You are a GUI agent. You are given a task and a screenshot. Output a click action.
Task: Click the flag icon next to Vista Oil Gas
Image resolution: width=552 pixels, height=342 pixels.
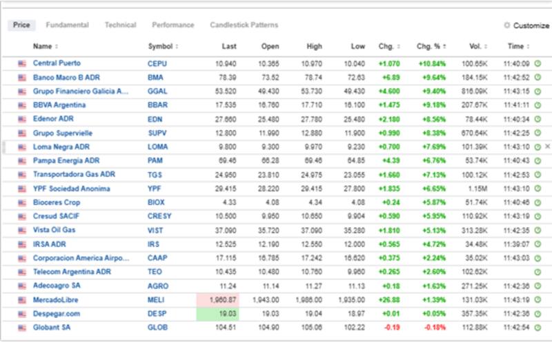22,231
